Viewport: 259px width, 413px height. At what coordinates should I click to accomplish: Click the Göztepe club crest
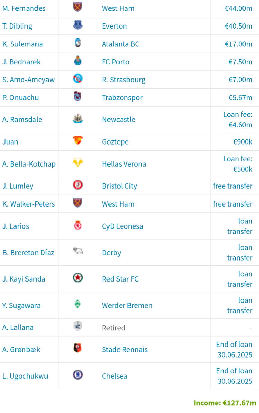click(78, 141)
